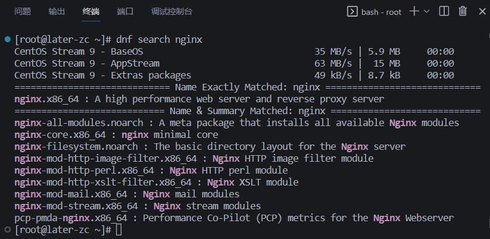Switch to the 输出 (Output) tab

57,12
